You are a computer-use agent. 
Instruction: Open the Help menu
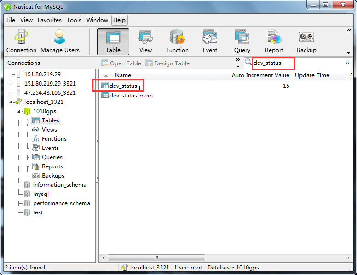pos(119,20)
